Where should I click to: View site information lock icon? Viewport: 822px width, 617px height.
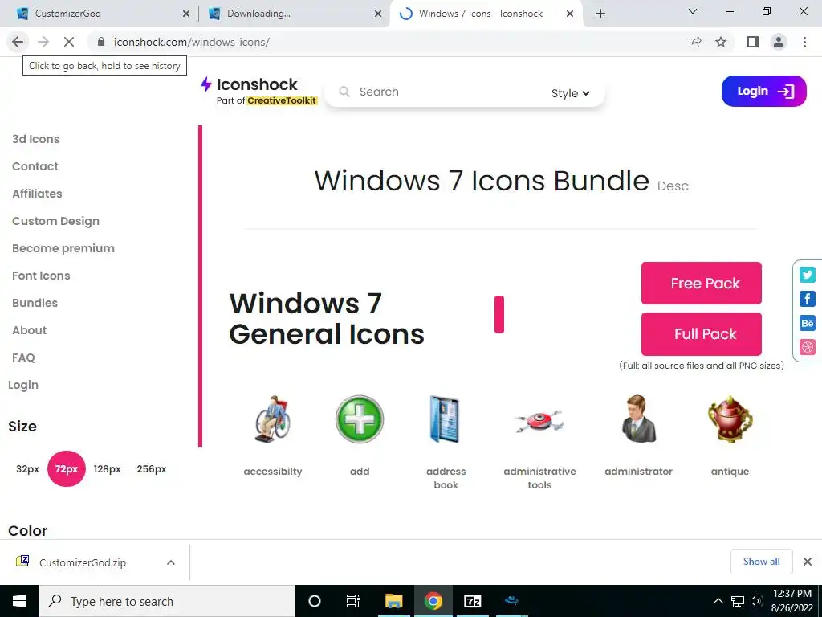pos(101,42)
